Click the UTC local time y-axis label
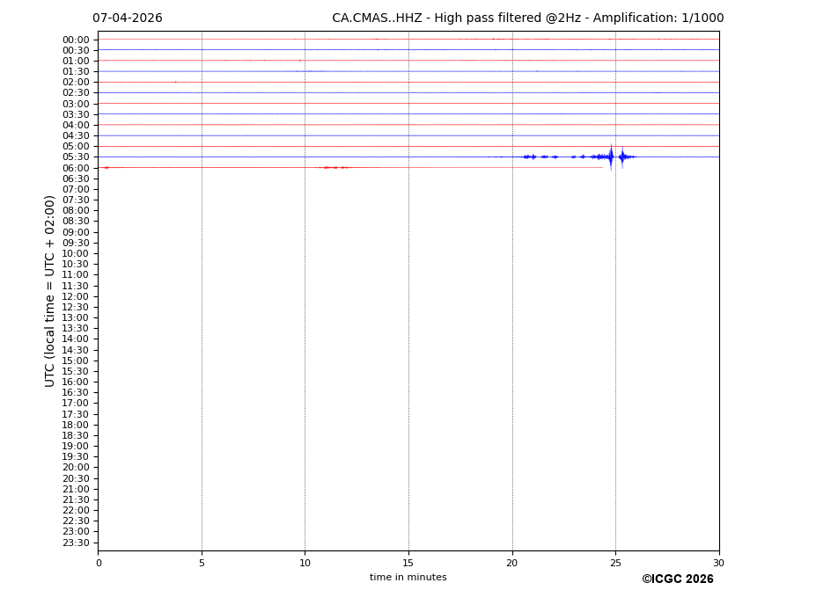 point(51,291)
